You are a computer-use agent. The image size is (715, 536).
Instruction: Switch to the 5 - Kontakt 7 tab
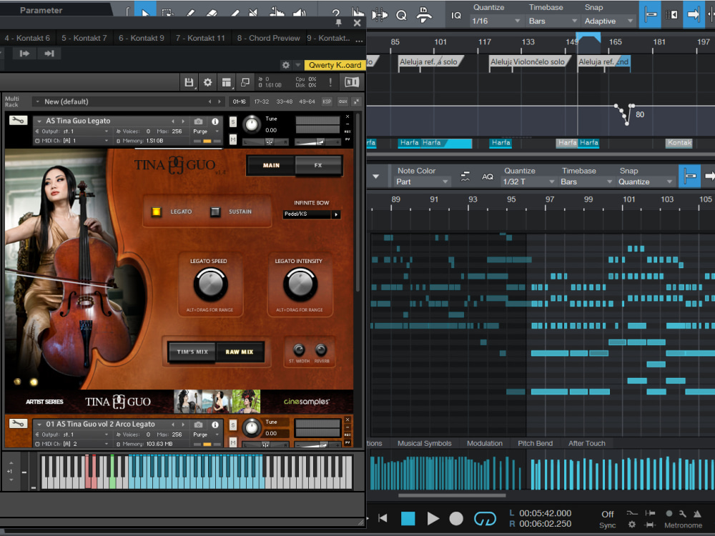tap(84, 38)
